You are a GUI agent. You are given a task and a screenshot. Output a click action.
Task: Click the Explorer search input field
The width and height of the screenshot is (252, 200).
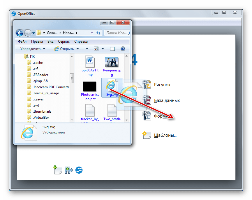coord(117,33)
